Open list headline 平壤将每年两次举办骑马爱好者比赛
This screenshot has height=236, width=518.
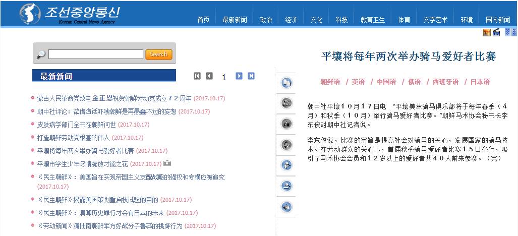pyautogui.click(x=86, y=151)
